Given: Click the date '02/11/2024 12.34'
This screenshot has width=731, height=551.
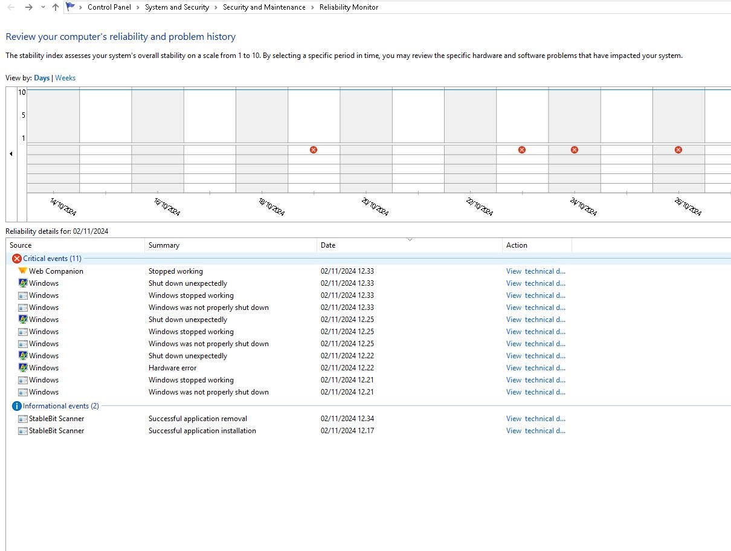Looking at the screenshot, I should pos(347,419).
